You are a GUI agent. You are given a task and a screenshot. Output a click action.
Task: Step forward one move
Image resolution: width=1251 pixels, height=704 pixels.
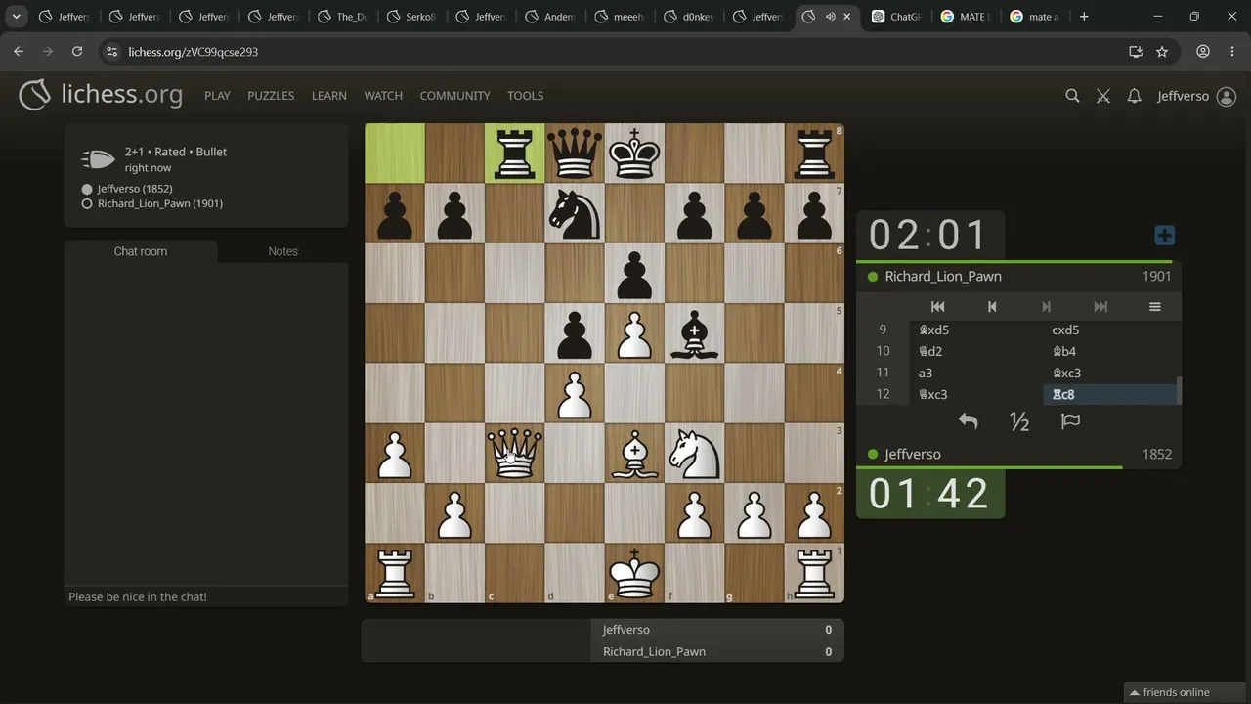click(x=1046, y=307)
